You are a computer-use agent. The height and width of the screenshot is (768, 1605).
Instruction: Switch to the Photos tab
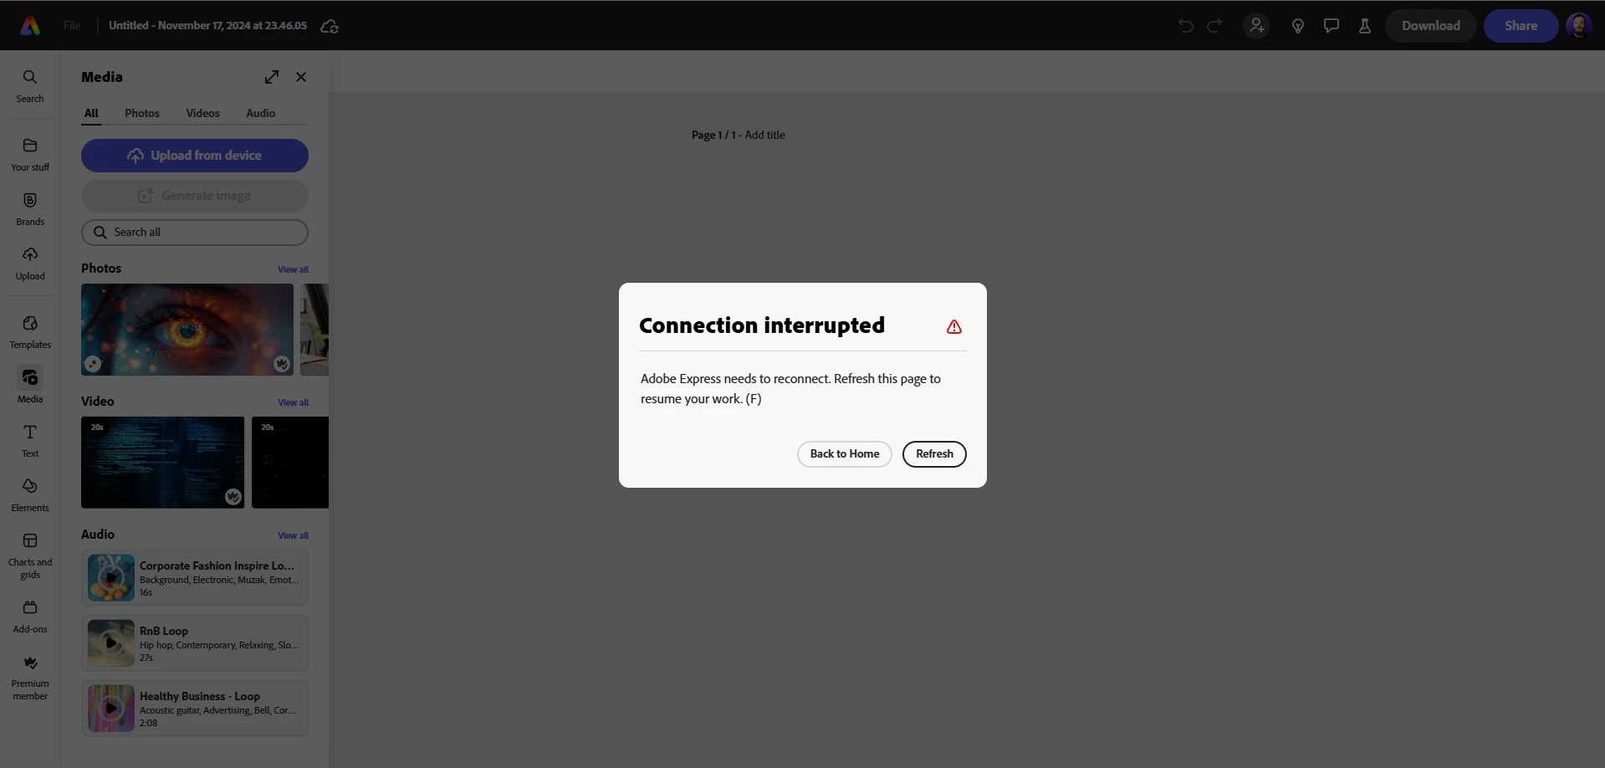tap(142, 113)
